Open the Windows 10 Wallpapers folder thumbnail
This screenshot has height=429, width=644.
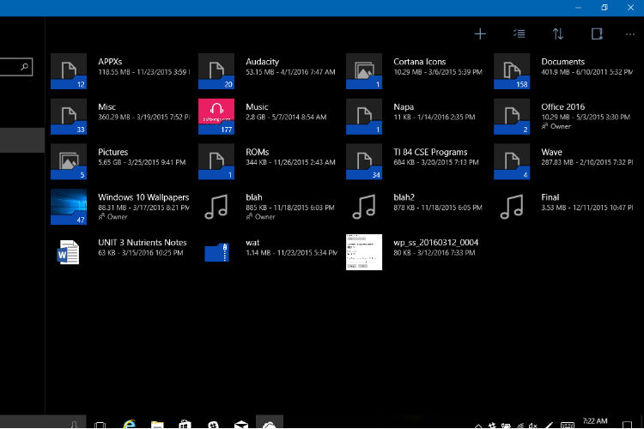click(x=69, y=207)
